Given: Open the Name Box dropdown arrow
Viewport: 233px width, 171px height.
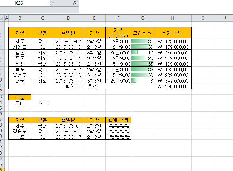Looking at the screenshot, I should (x=47, y=3).
